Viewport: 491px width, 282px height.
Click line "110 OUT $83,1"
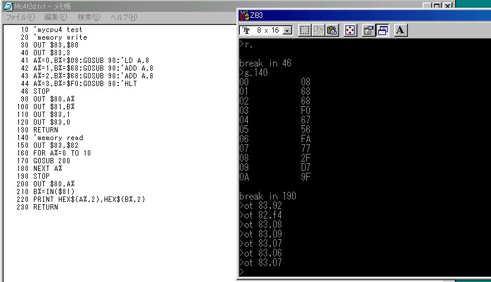point(43,115)
